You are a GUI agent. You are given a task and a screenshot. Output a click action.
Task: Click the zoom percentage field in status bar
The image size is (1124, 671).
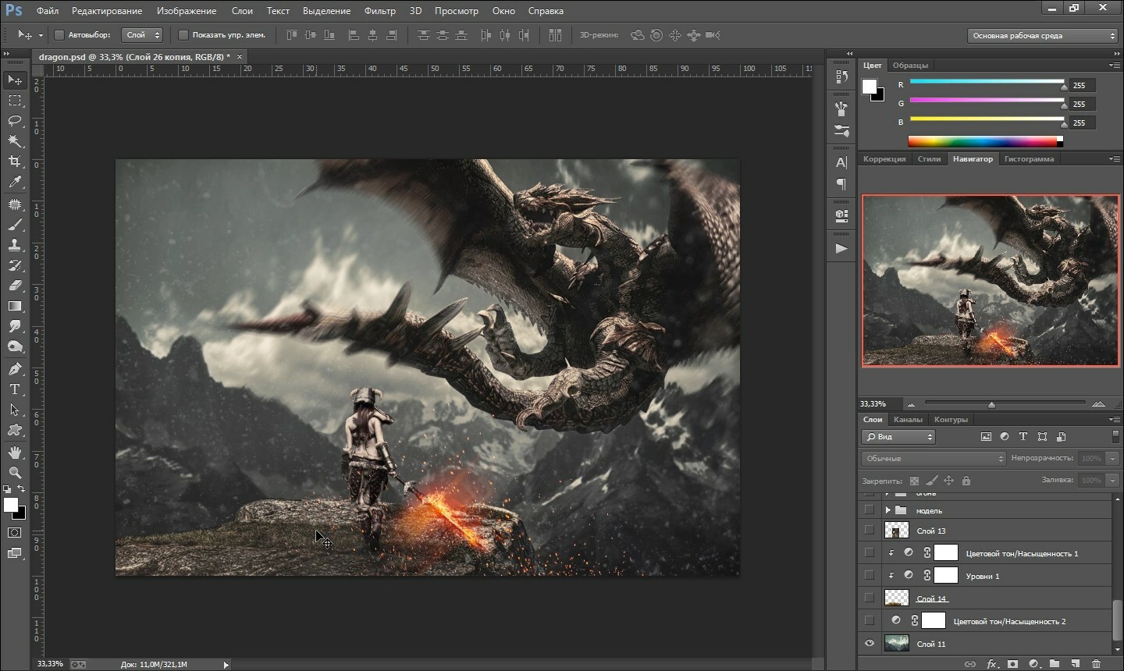pyautogui.click(x=51, y=664)
